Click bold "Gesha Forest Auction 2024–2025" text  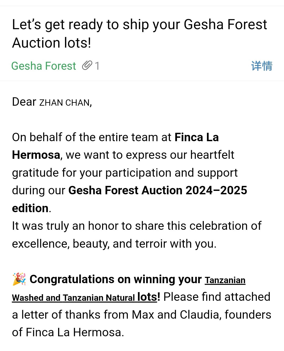(x=158, y=190)
